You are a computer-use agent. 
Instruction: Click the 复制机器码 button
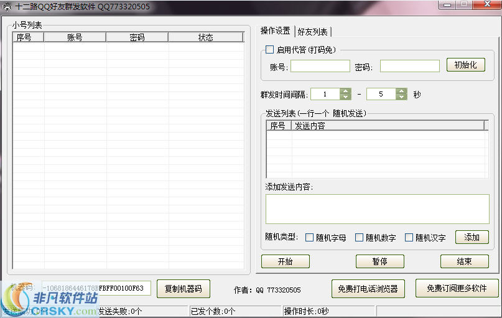pos(184,289)
